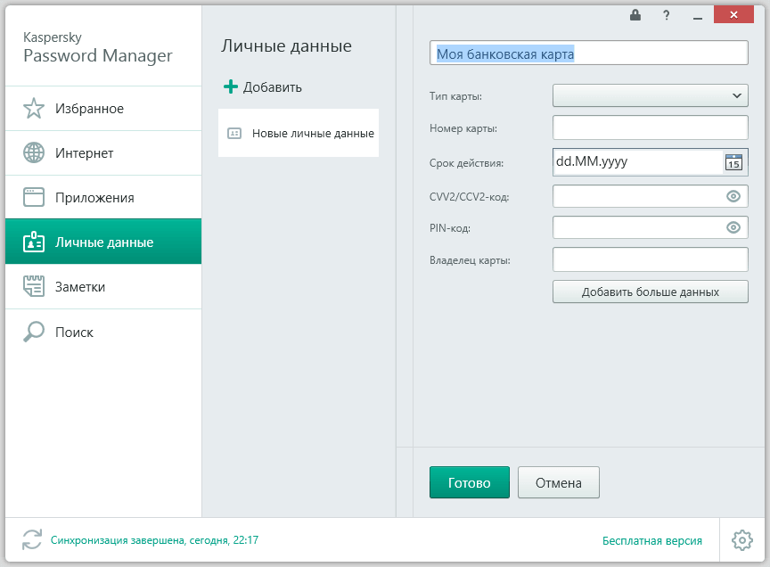The image size is (770, 567).
Task: Open Новые личные данные entry
Action: click(298, 133)
